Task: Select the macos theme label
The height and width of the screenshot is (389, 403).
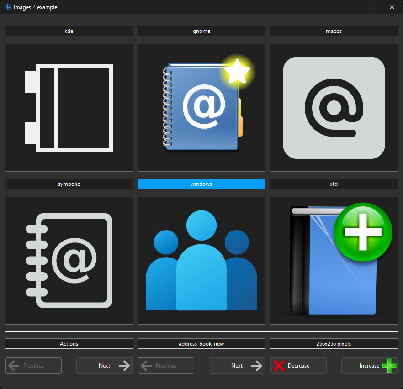Action: (334, 31)
